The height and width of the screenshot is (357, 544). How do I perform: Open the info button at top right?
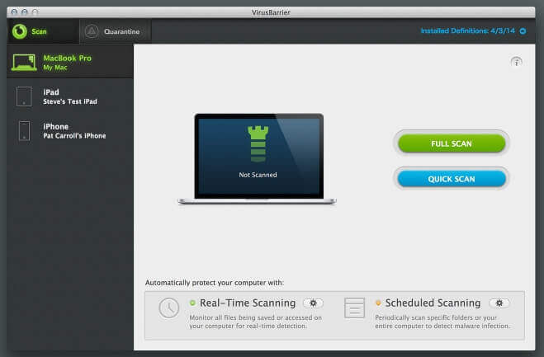click(516, 62)
